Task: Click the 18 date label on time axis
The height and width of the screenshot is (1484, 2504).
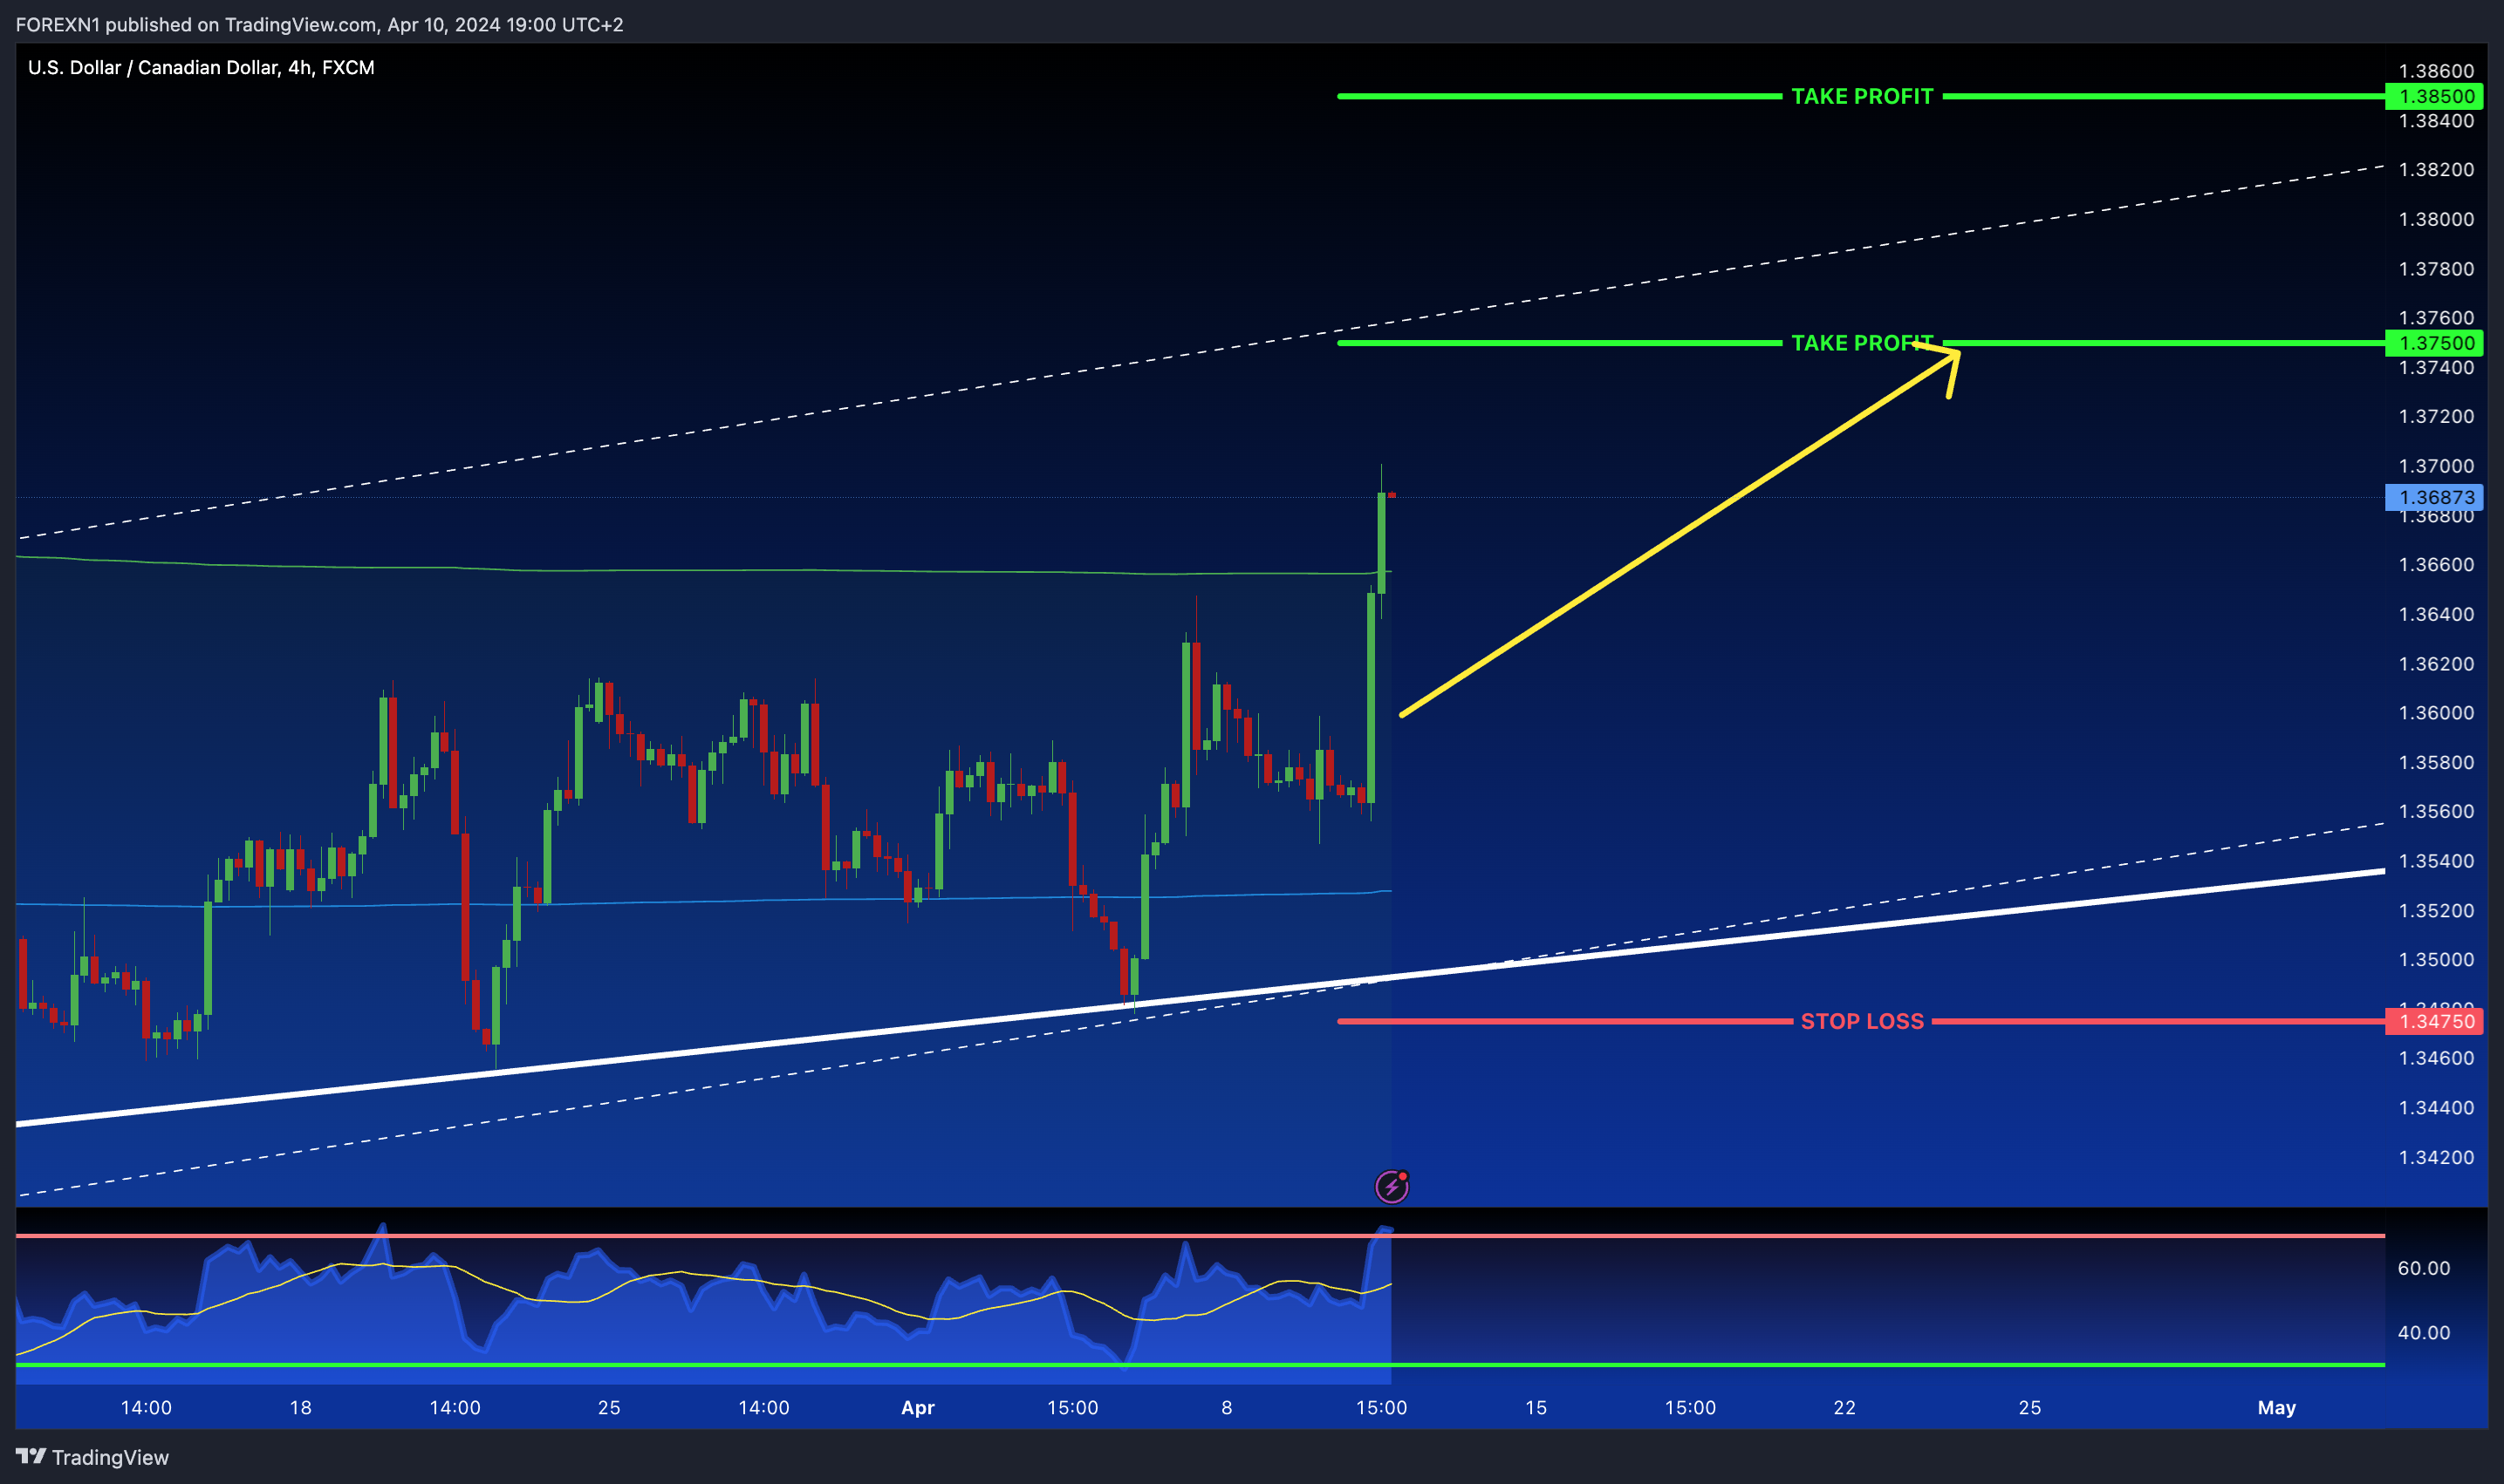Action: click(300, 1407)
